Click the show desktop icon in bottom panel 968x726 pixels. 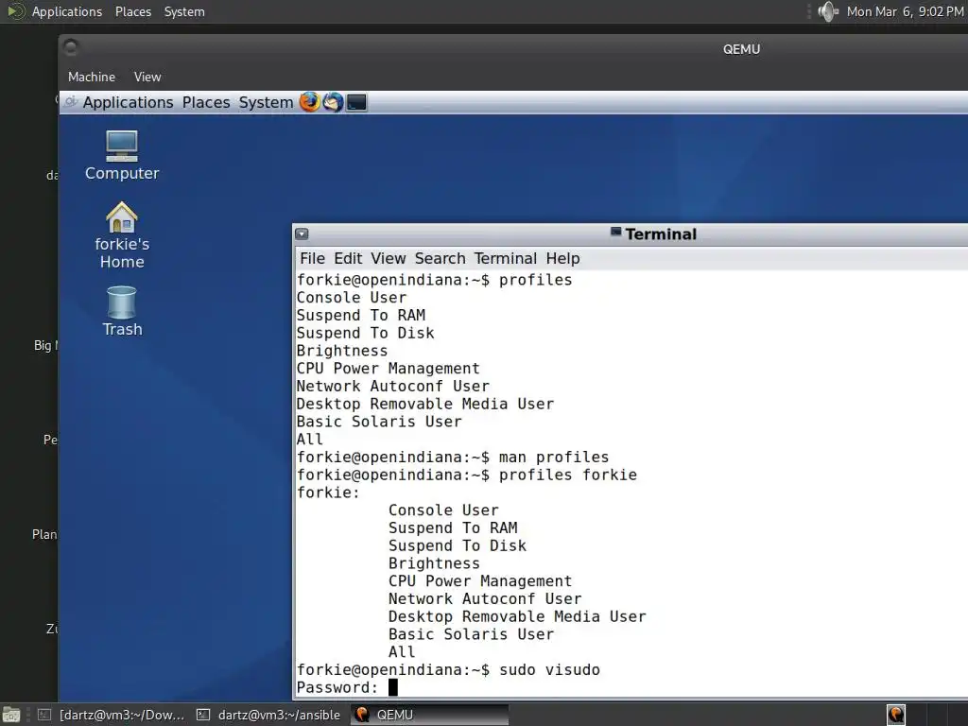coord(11,715)
